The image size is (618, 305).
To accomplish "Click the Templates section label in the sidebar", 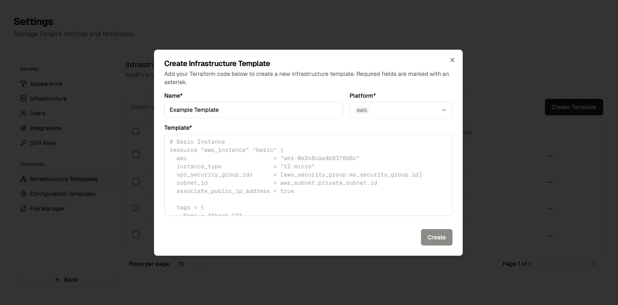I will coord(32,164).
